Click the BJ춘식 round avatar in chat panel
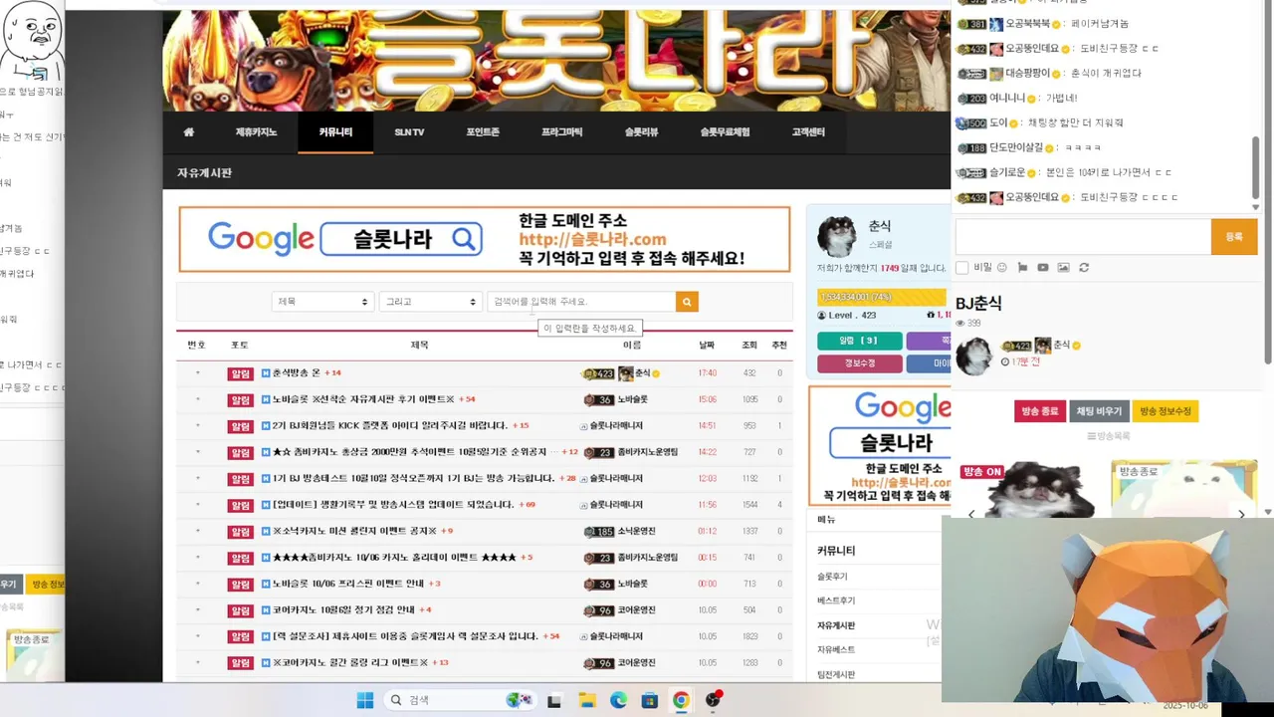The image size is (1274, 717). point(973,356)
